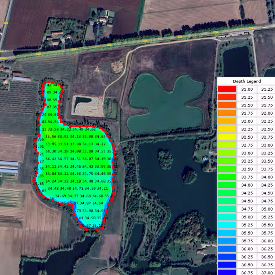Select the swatch for 31.25–31.50 depth range
275x275 pixels.
point(227,97)
